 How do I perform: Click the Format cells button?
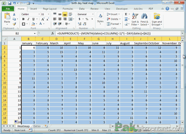114,24
